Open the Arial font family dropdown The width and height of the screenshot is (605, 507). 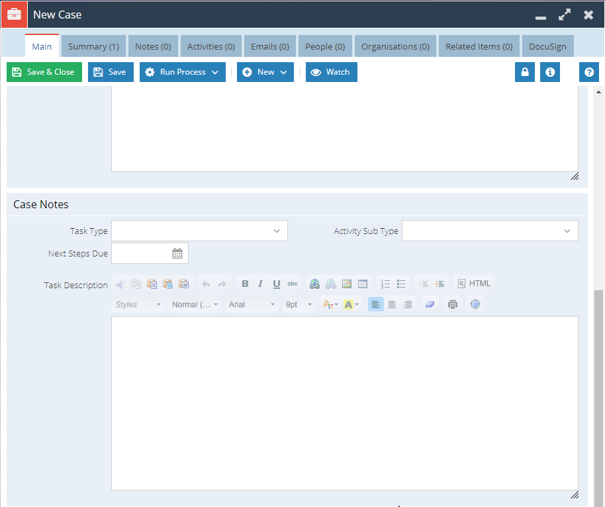pos(252,304)
